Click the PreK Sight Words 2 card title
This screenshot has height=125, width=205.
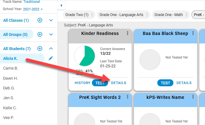[x=100, y=97]
